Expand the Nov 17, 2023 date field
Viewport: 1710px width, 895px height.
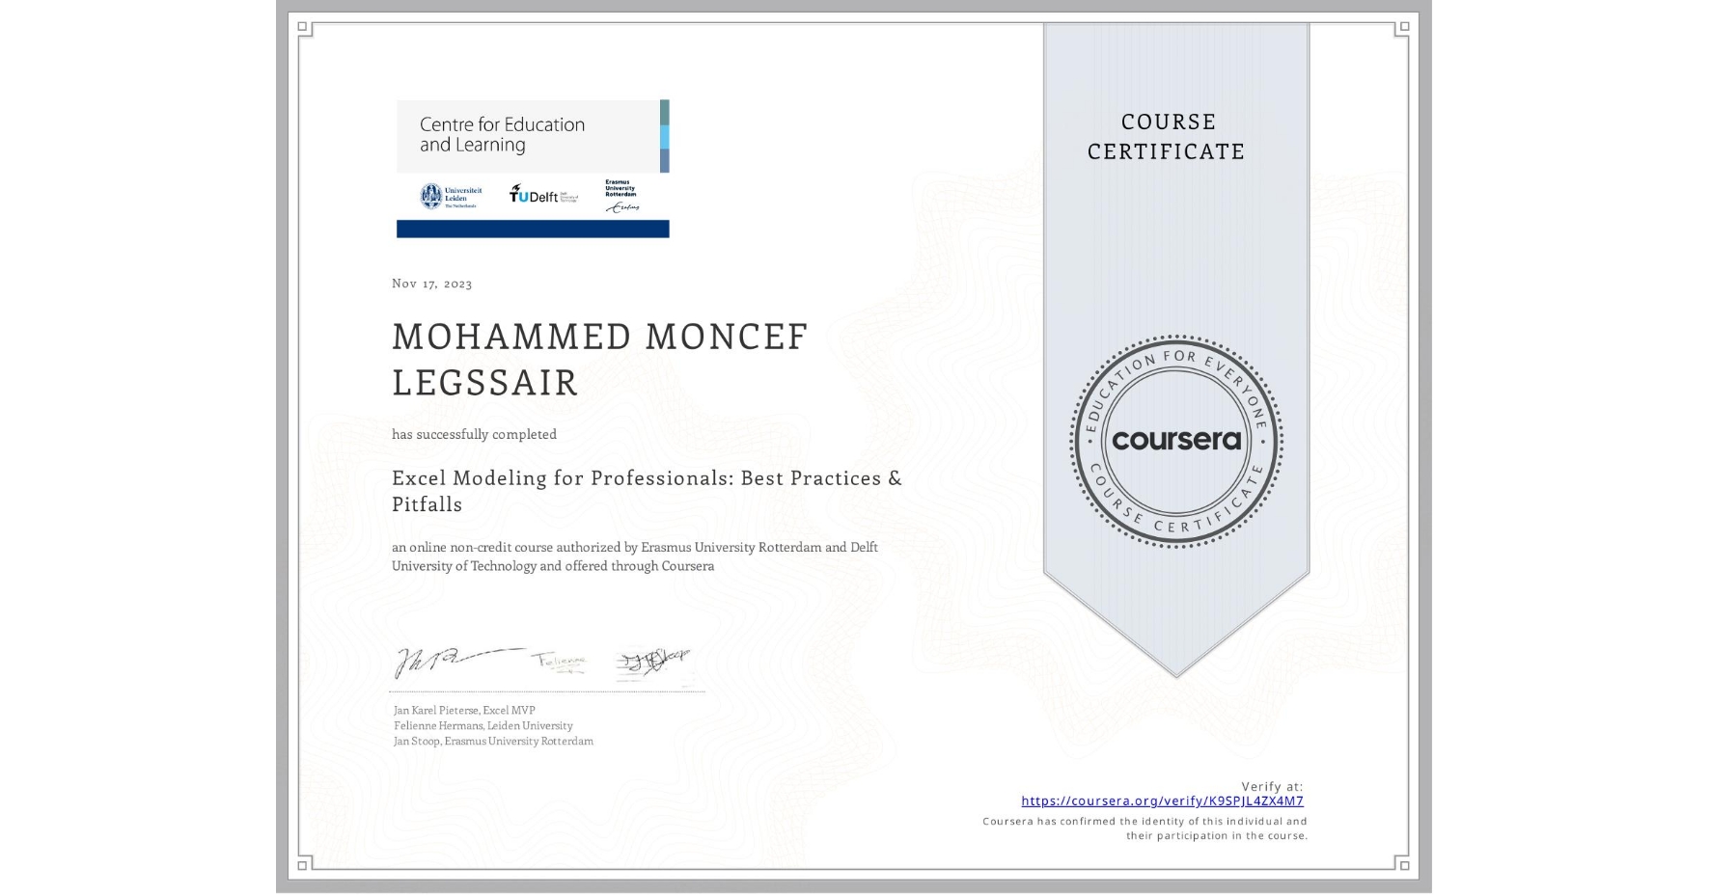431,284
